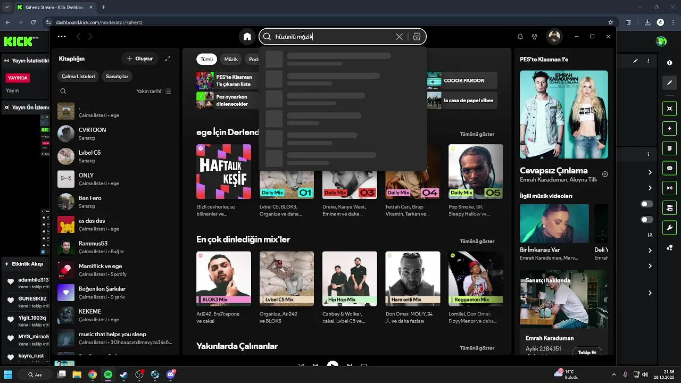Viewport: 681px width, 383px height.
Task: Open Haftalık Keşif playlist card
Action: click(223, 181)
